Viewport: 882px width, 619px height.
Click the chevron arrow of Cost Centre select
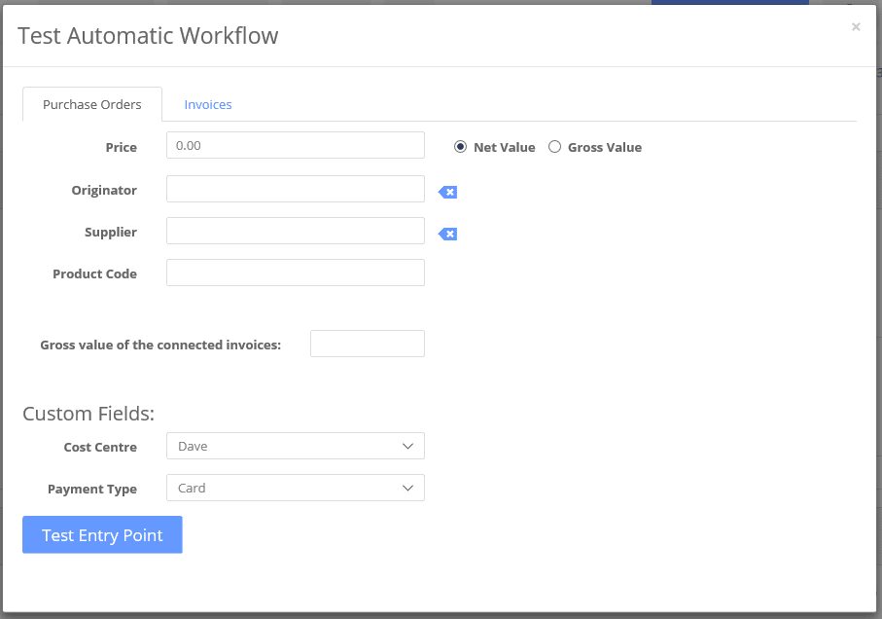407,446
